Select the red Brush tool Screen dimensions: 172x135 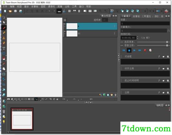click(4, 27)
